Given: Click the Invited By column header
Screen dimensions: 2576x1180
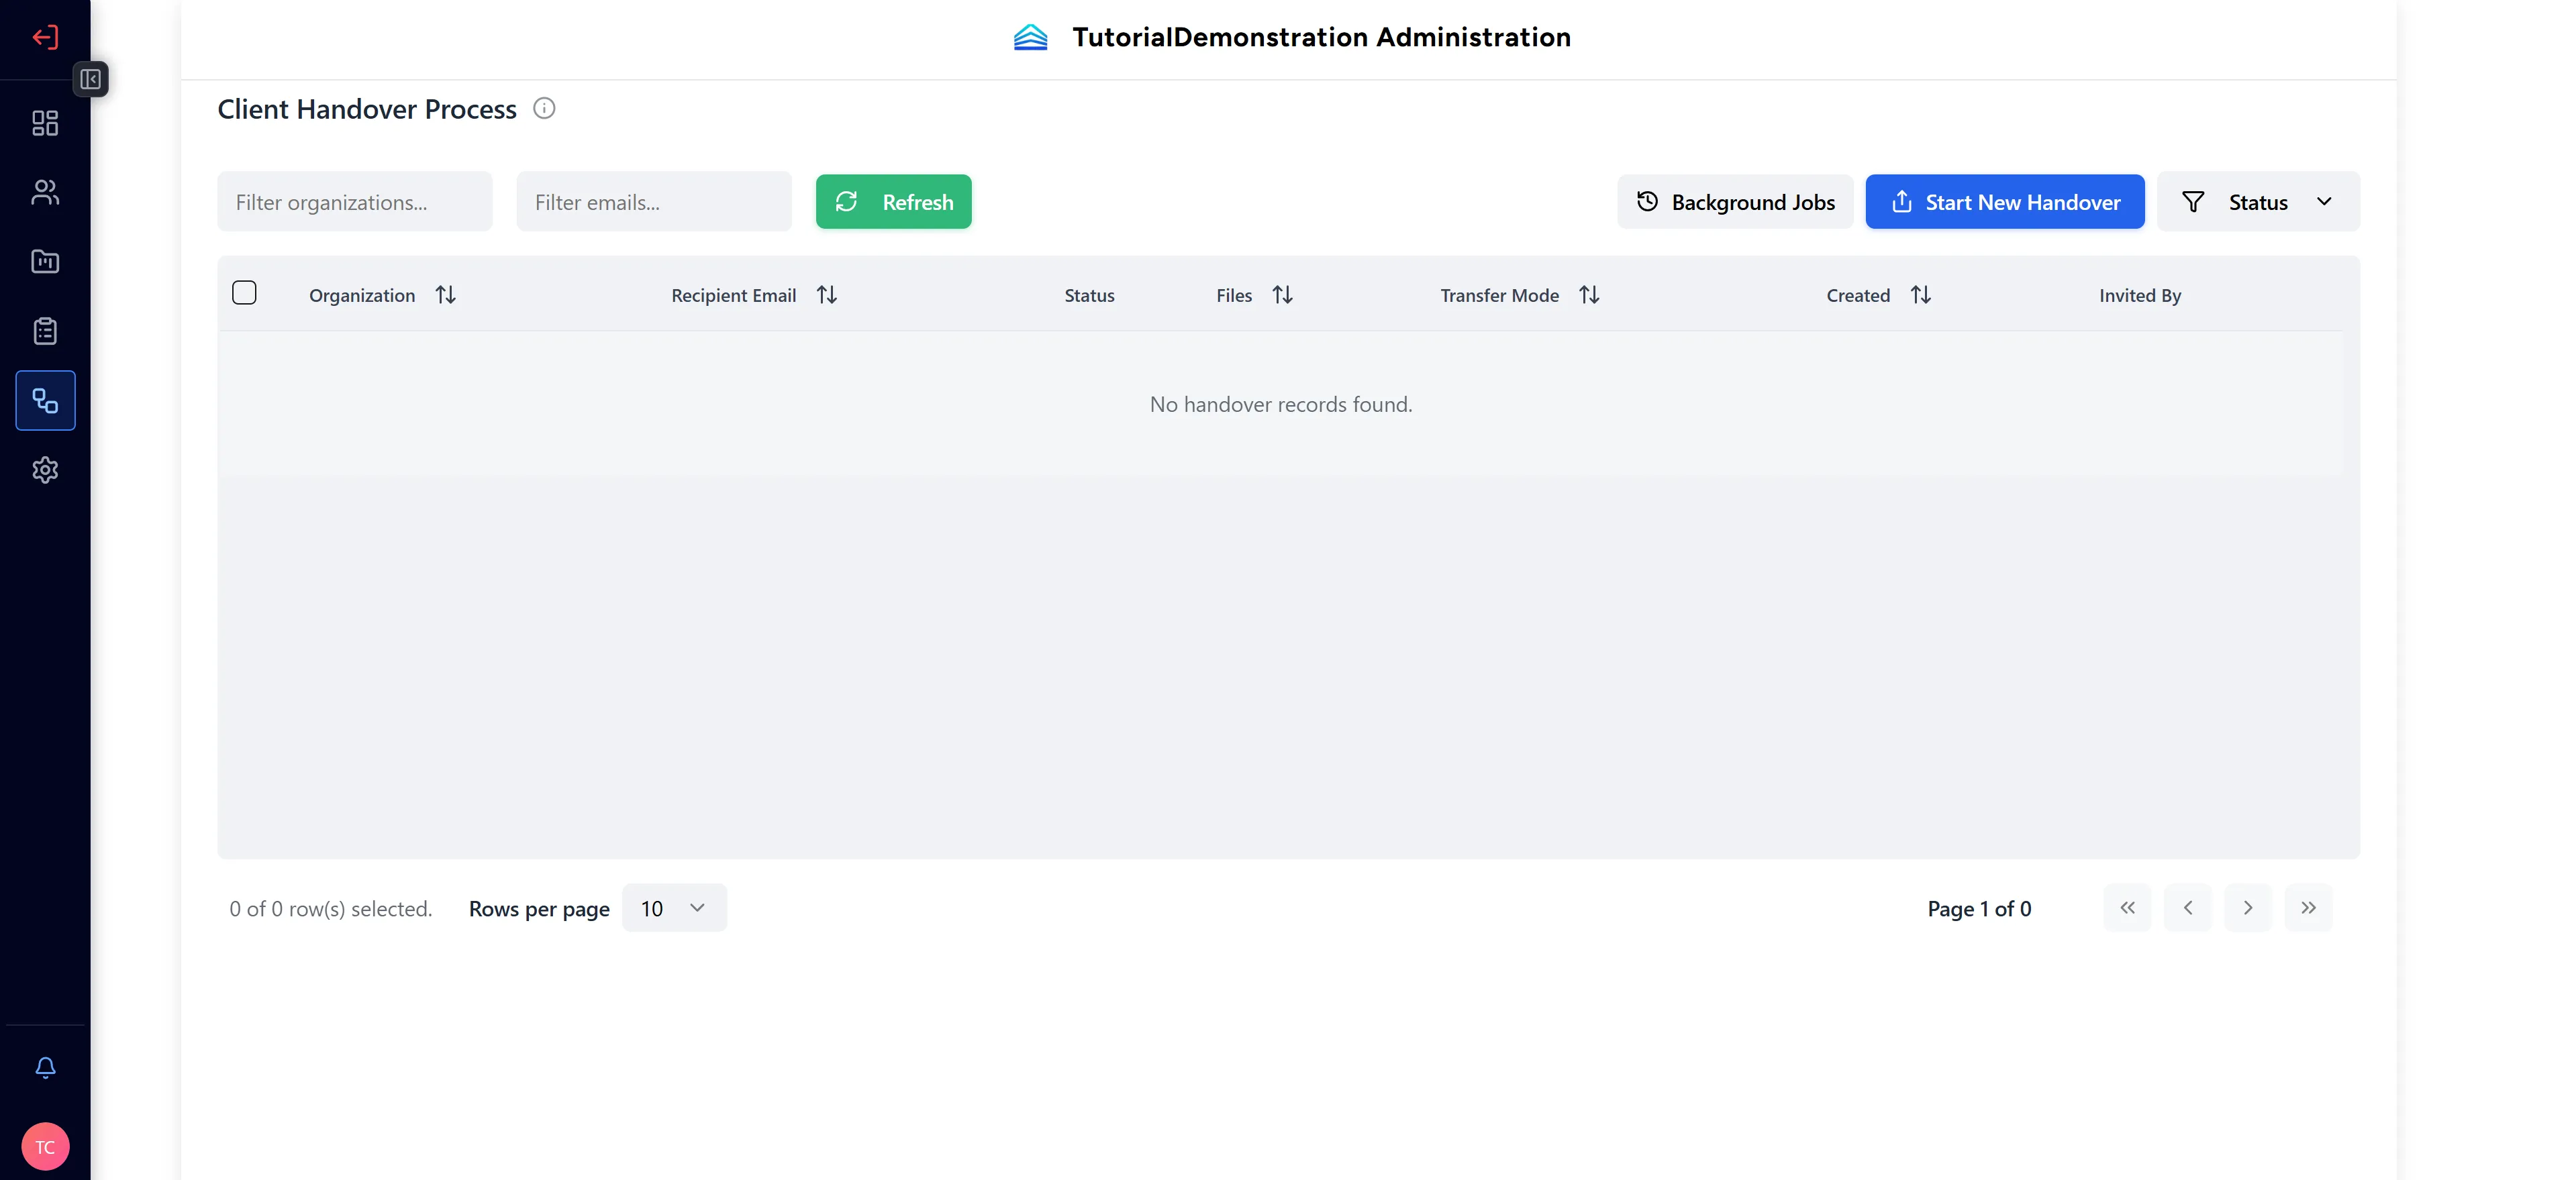Looking at the screenshot, I should [2140, 294].
